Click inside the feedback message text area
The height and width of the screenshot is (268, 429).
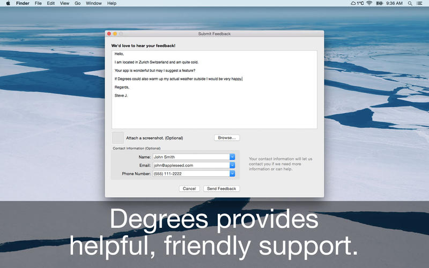pos(214,107)
